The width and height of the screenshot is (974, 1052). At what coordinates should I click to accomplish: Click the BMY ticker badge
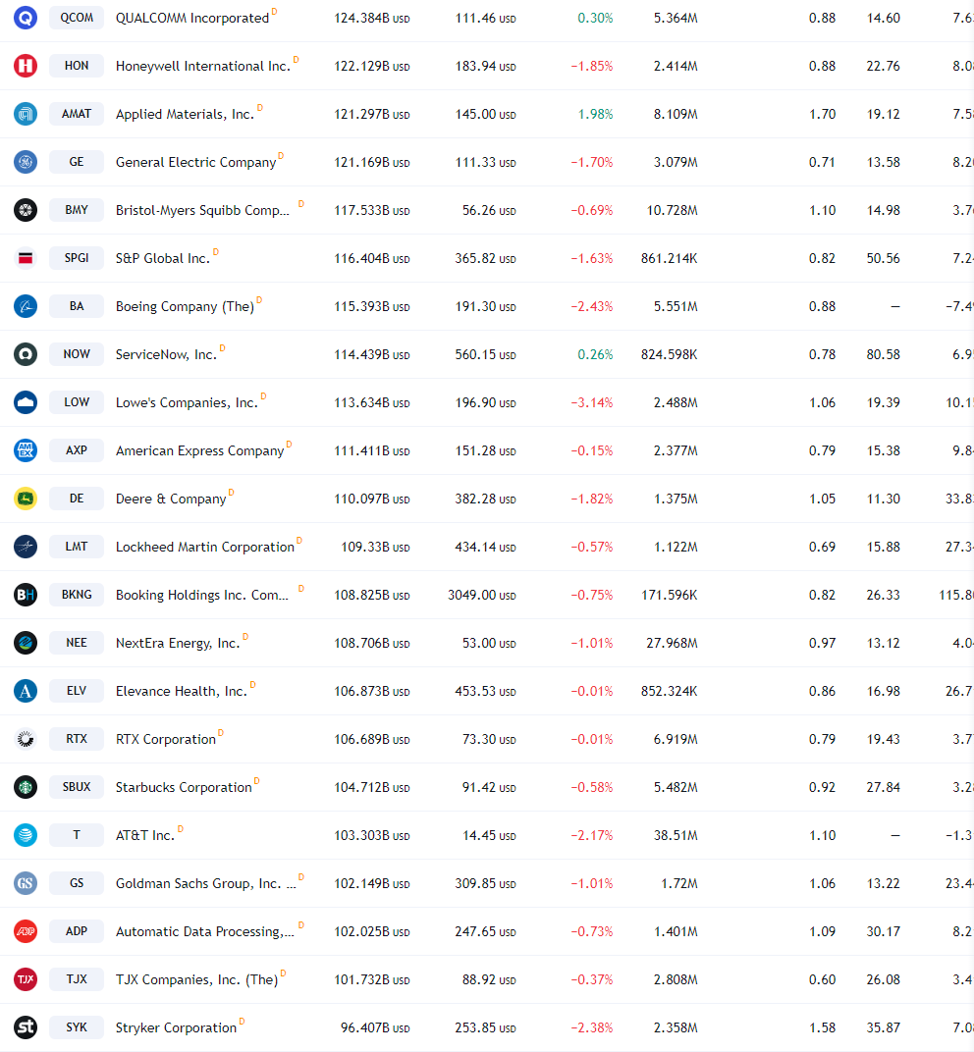[x=77, y=210]
